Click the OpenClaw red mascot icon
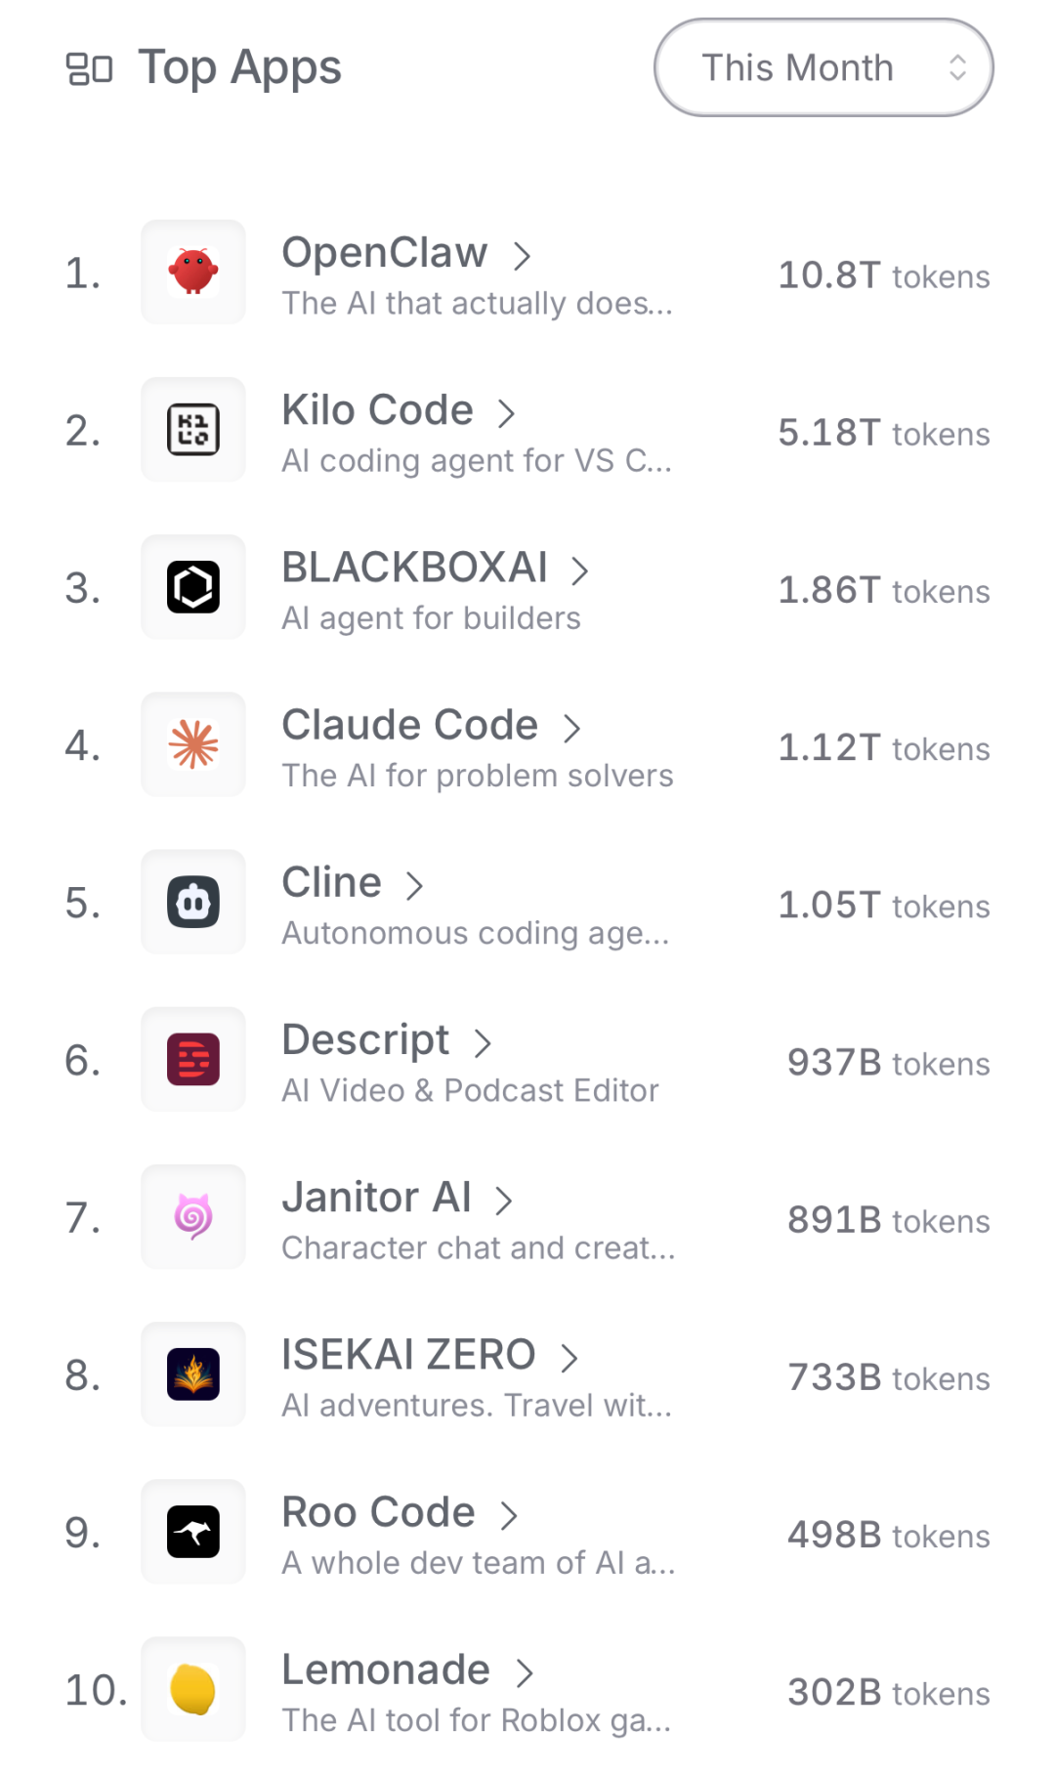The height and width of the screenshot is (1774, 1055). click(x=193, y=272)
